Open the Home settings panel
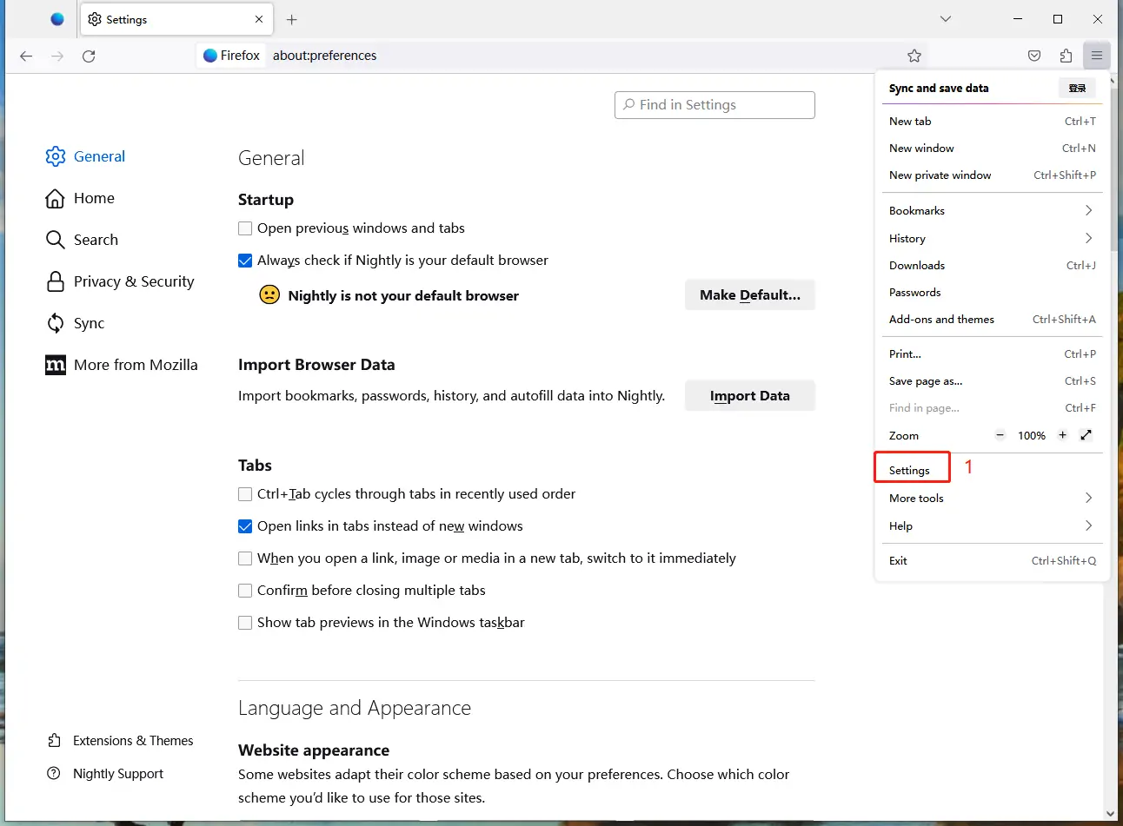This screenshot has height=826, width=1123. tap(93, 198)
